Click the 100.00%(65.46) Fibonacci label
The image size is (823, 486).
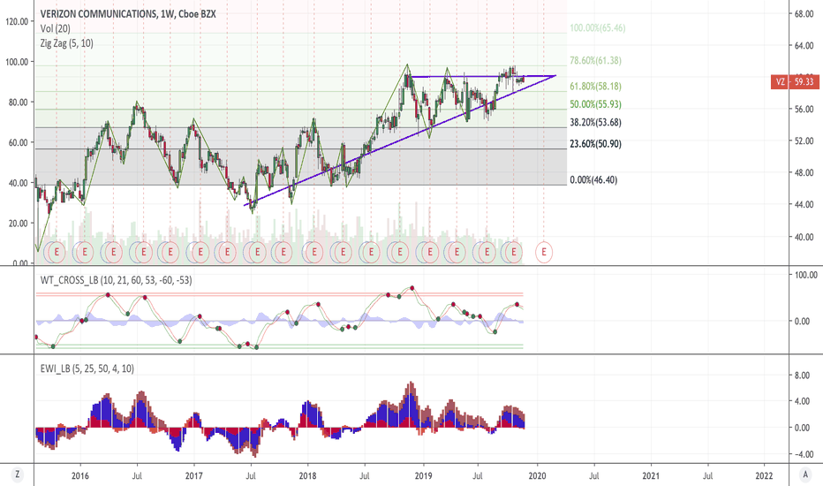point(597,28)
